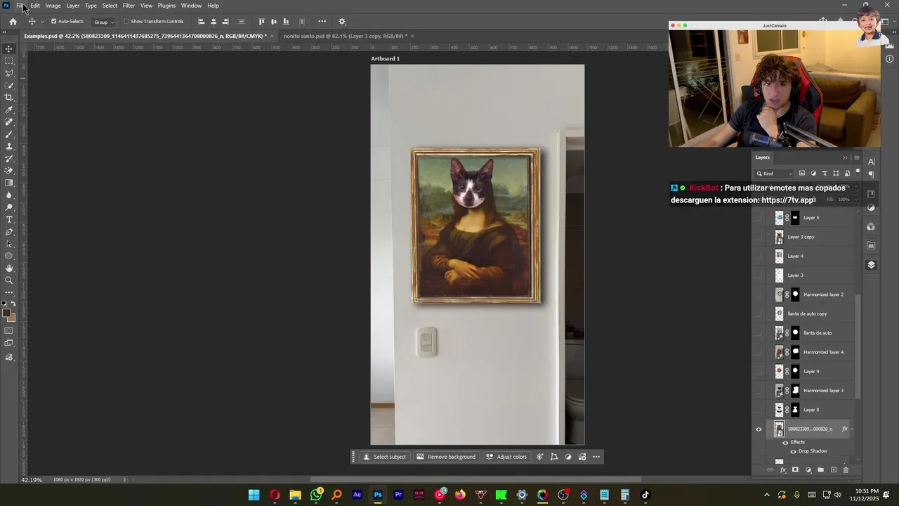Open the options bar gear settings
The height and width of the screenshot is (506, 899).
click(342, 22)
